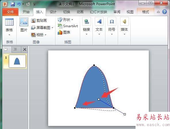This screenshot has width=170, height=129.
Task: Open the 动画 (Animations) tab
Action: click(x=80, y=12)
